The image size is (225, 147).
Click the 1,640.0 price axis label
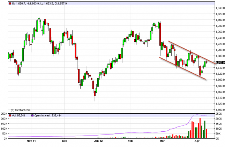click(220, 68)
